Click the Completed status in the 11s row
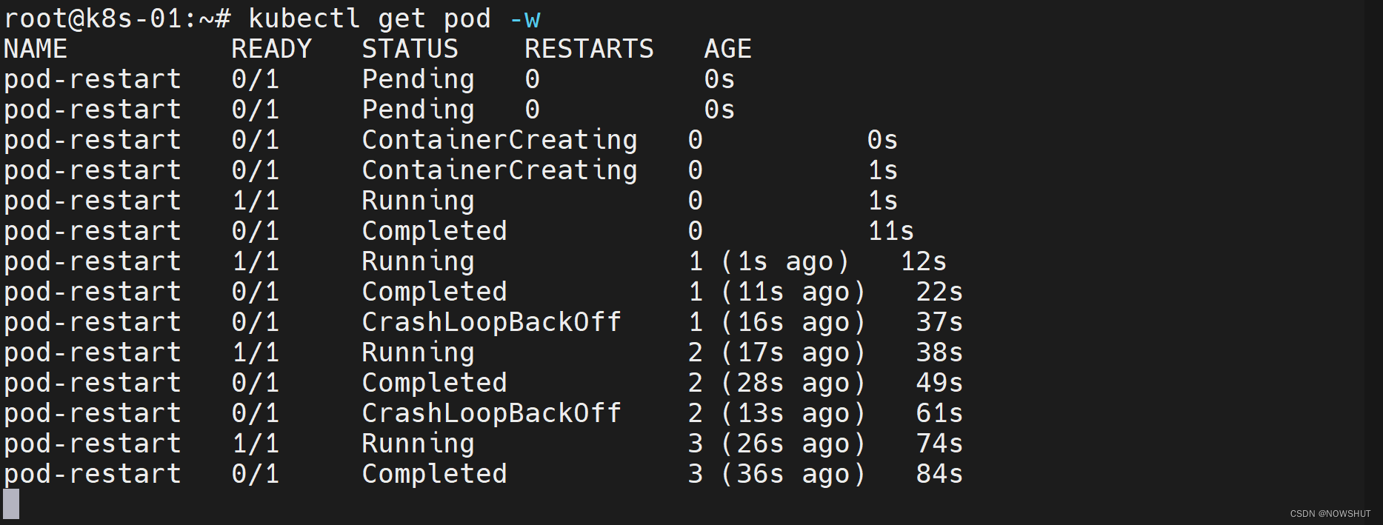 [x=434, y=231]
